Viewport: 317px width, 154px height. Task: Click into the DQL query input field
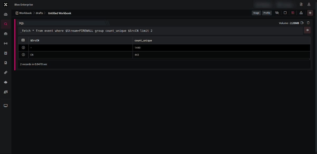point(161,31)
